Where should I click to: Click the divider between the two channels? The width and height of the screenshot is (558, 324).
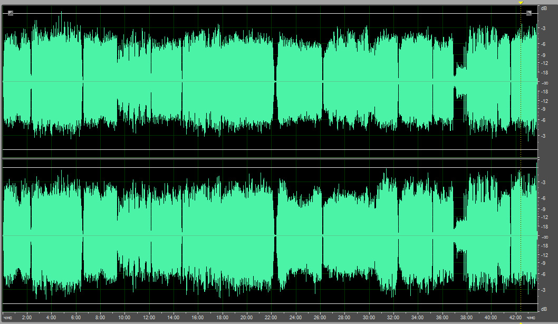click(269, 158)
